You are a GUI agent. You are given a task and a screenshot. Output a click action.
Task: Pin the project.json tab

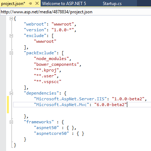(x=30, y=4)
